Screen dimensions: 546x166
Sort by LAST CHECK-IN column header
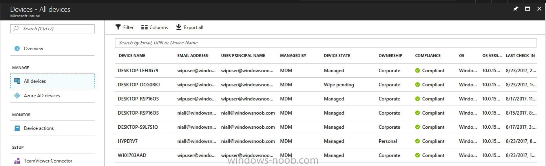point(520,56)
